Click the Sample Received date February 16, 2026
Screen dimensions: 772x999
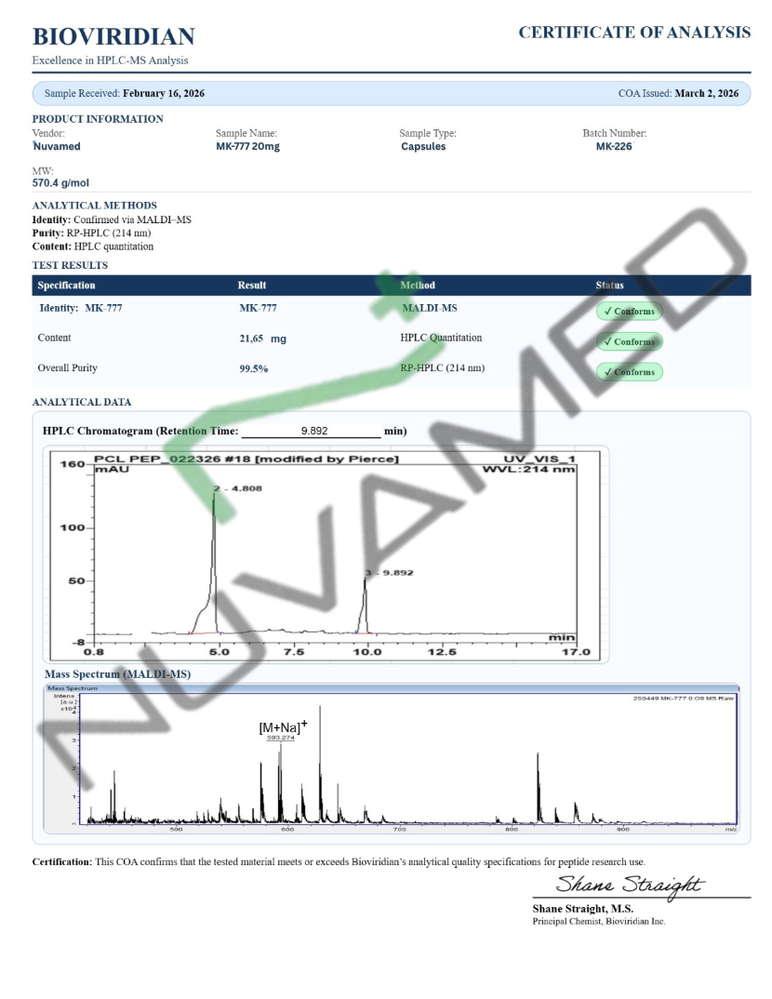164,93
